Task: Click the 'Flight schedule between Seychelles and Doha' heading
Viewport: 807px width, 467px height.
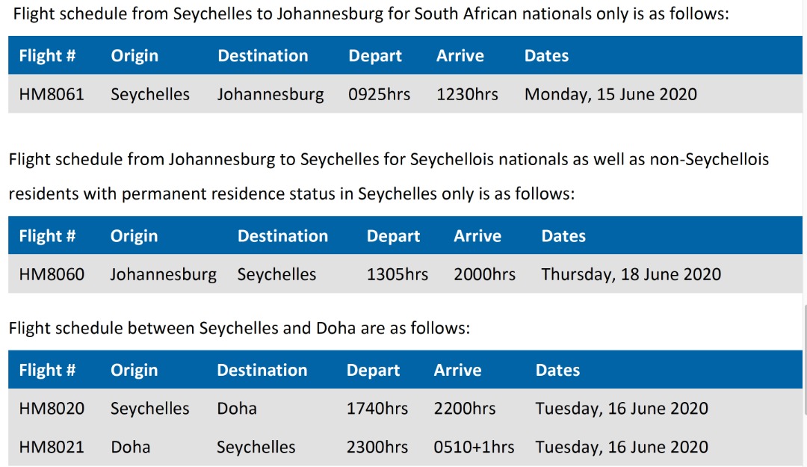Action: (239, 328)
